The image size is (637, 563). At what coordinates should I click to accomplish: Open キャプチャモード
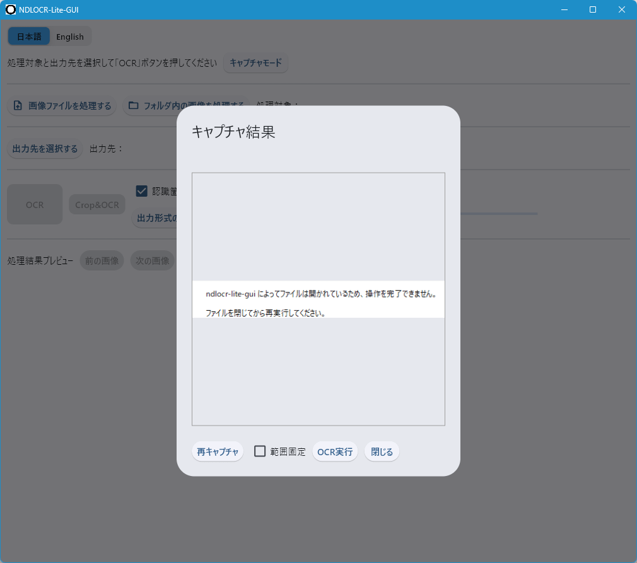click(x=255, y=63)
